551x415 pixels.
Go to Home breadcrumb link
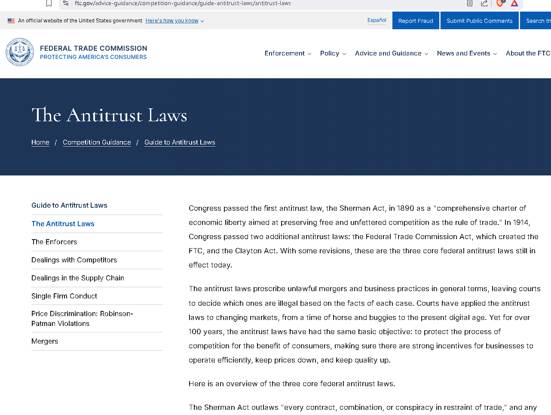point(40,142)
